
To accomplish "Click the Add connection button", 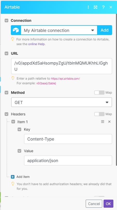I will click(x=105, y=30).
